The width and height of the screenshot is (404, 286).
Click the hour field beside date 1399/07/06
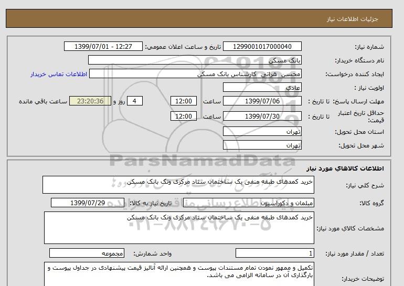coord(185,101)
